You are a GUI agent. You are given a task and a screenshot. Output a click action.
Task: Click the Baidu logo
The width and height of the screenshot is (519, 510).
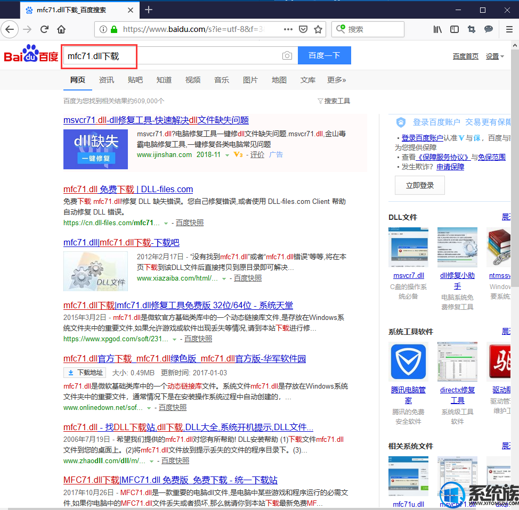(31, 54)
